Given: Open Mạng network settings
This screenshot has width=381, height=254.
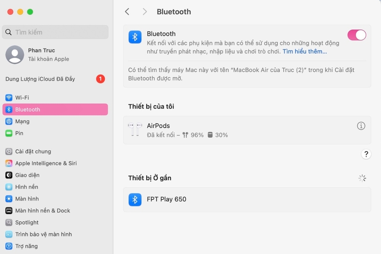Looking at the screenshot, I should pos(55,122).
